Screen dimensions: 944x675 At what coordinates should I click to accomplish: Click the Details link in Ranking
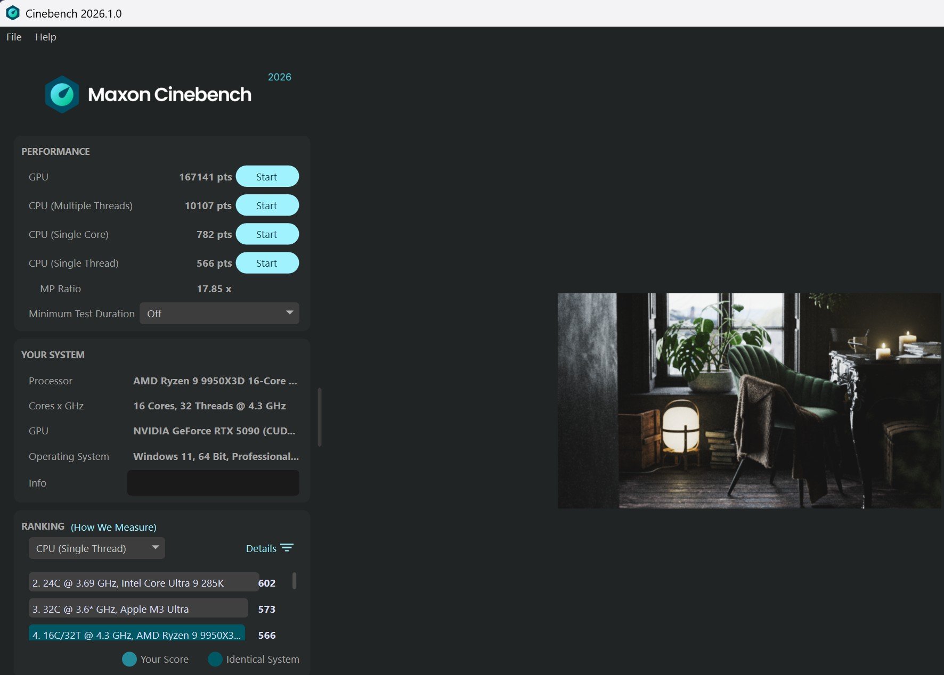tap(261, 548)
